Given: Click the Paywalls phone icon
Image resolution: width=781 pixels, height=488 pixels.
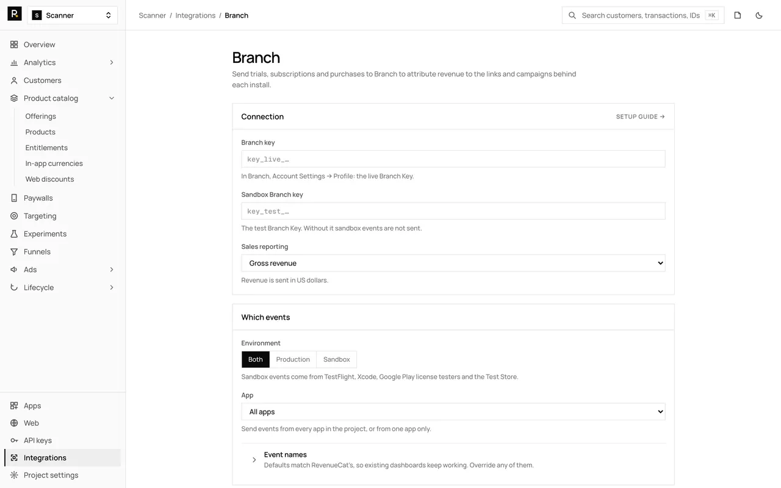Looking at the screenshot, I should [x=14, y=198].
